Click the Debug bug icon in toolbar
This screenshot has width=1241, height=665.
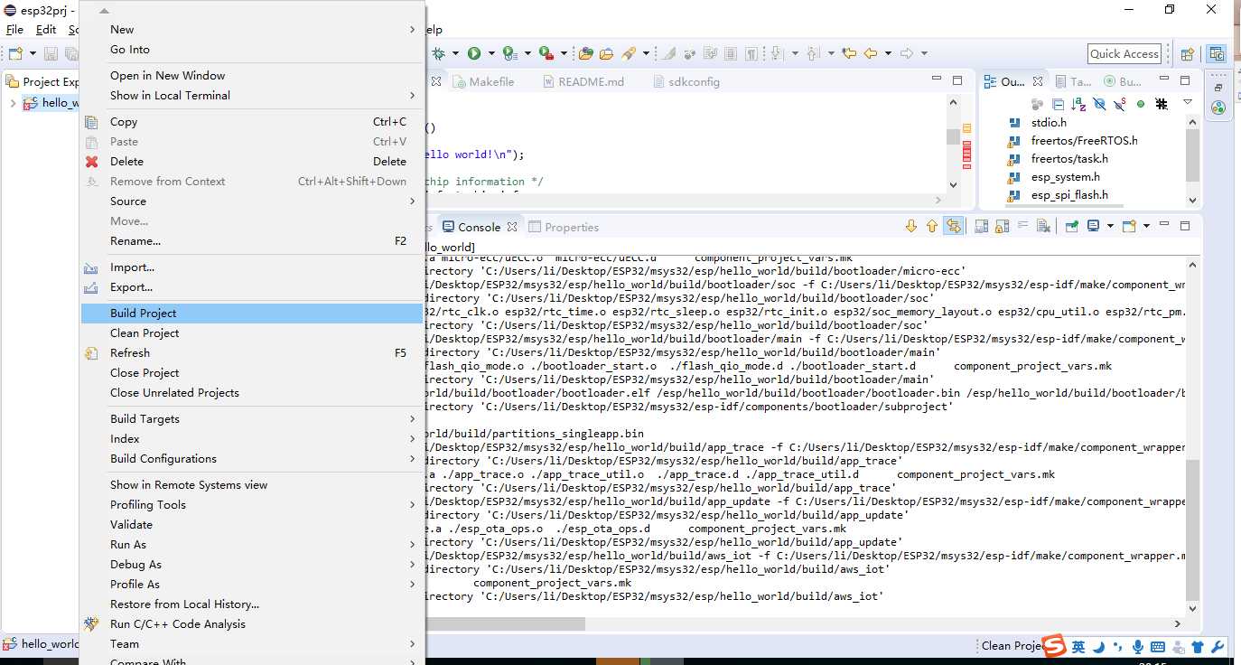pyautogui.click(x=439, y=53)
